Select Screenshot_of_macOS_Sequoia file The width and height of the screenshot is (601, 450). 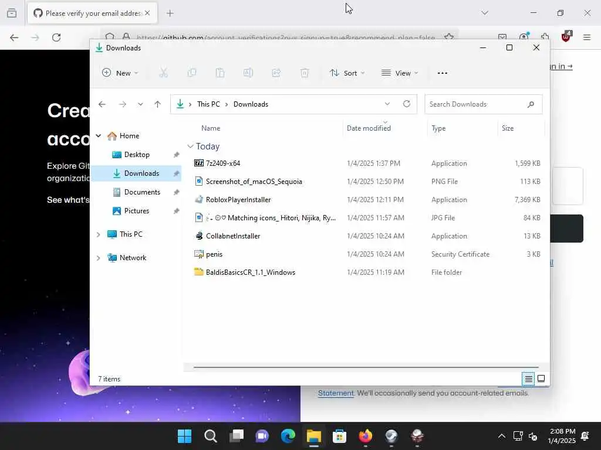tap(254, 182)
